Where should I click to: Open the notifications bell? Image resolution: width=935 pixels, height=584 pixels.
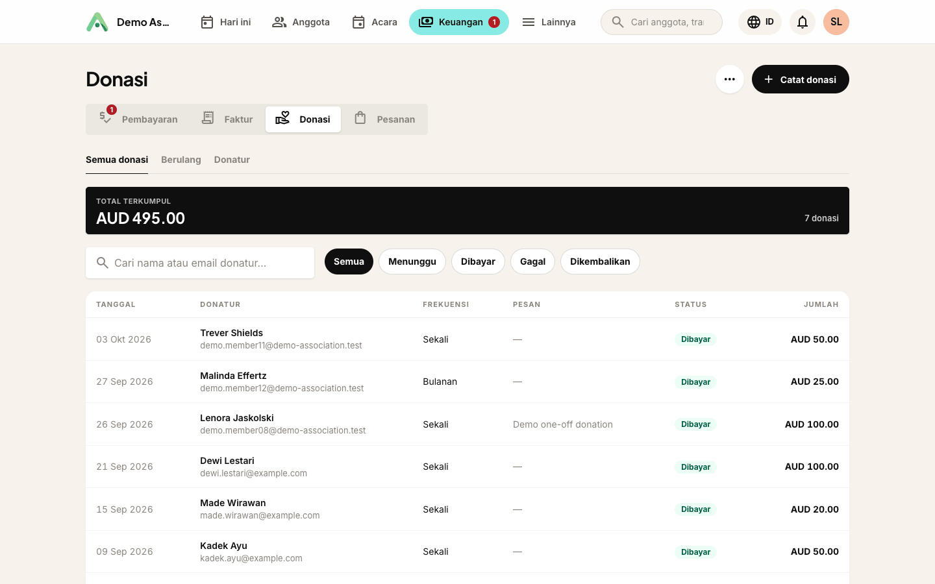pyautogui.click(x=803, y=22)
